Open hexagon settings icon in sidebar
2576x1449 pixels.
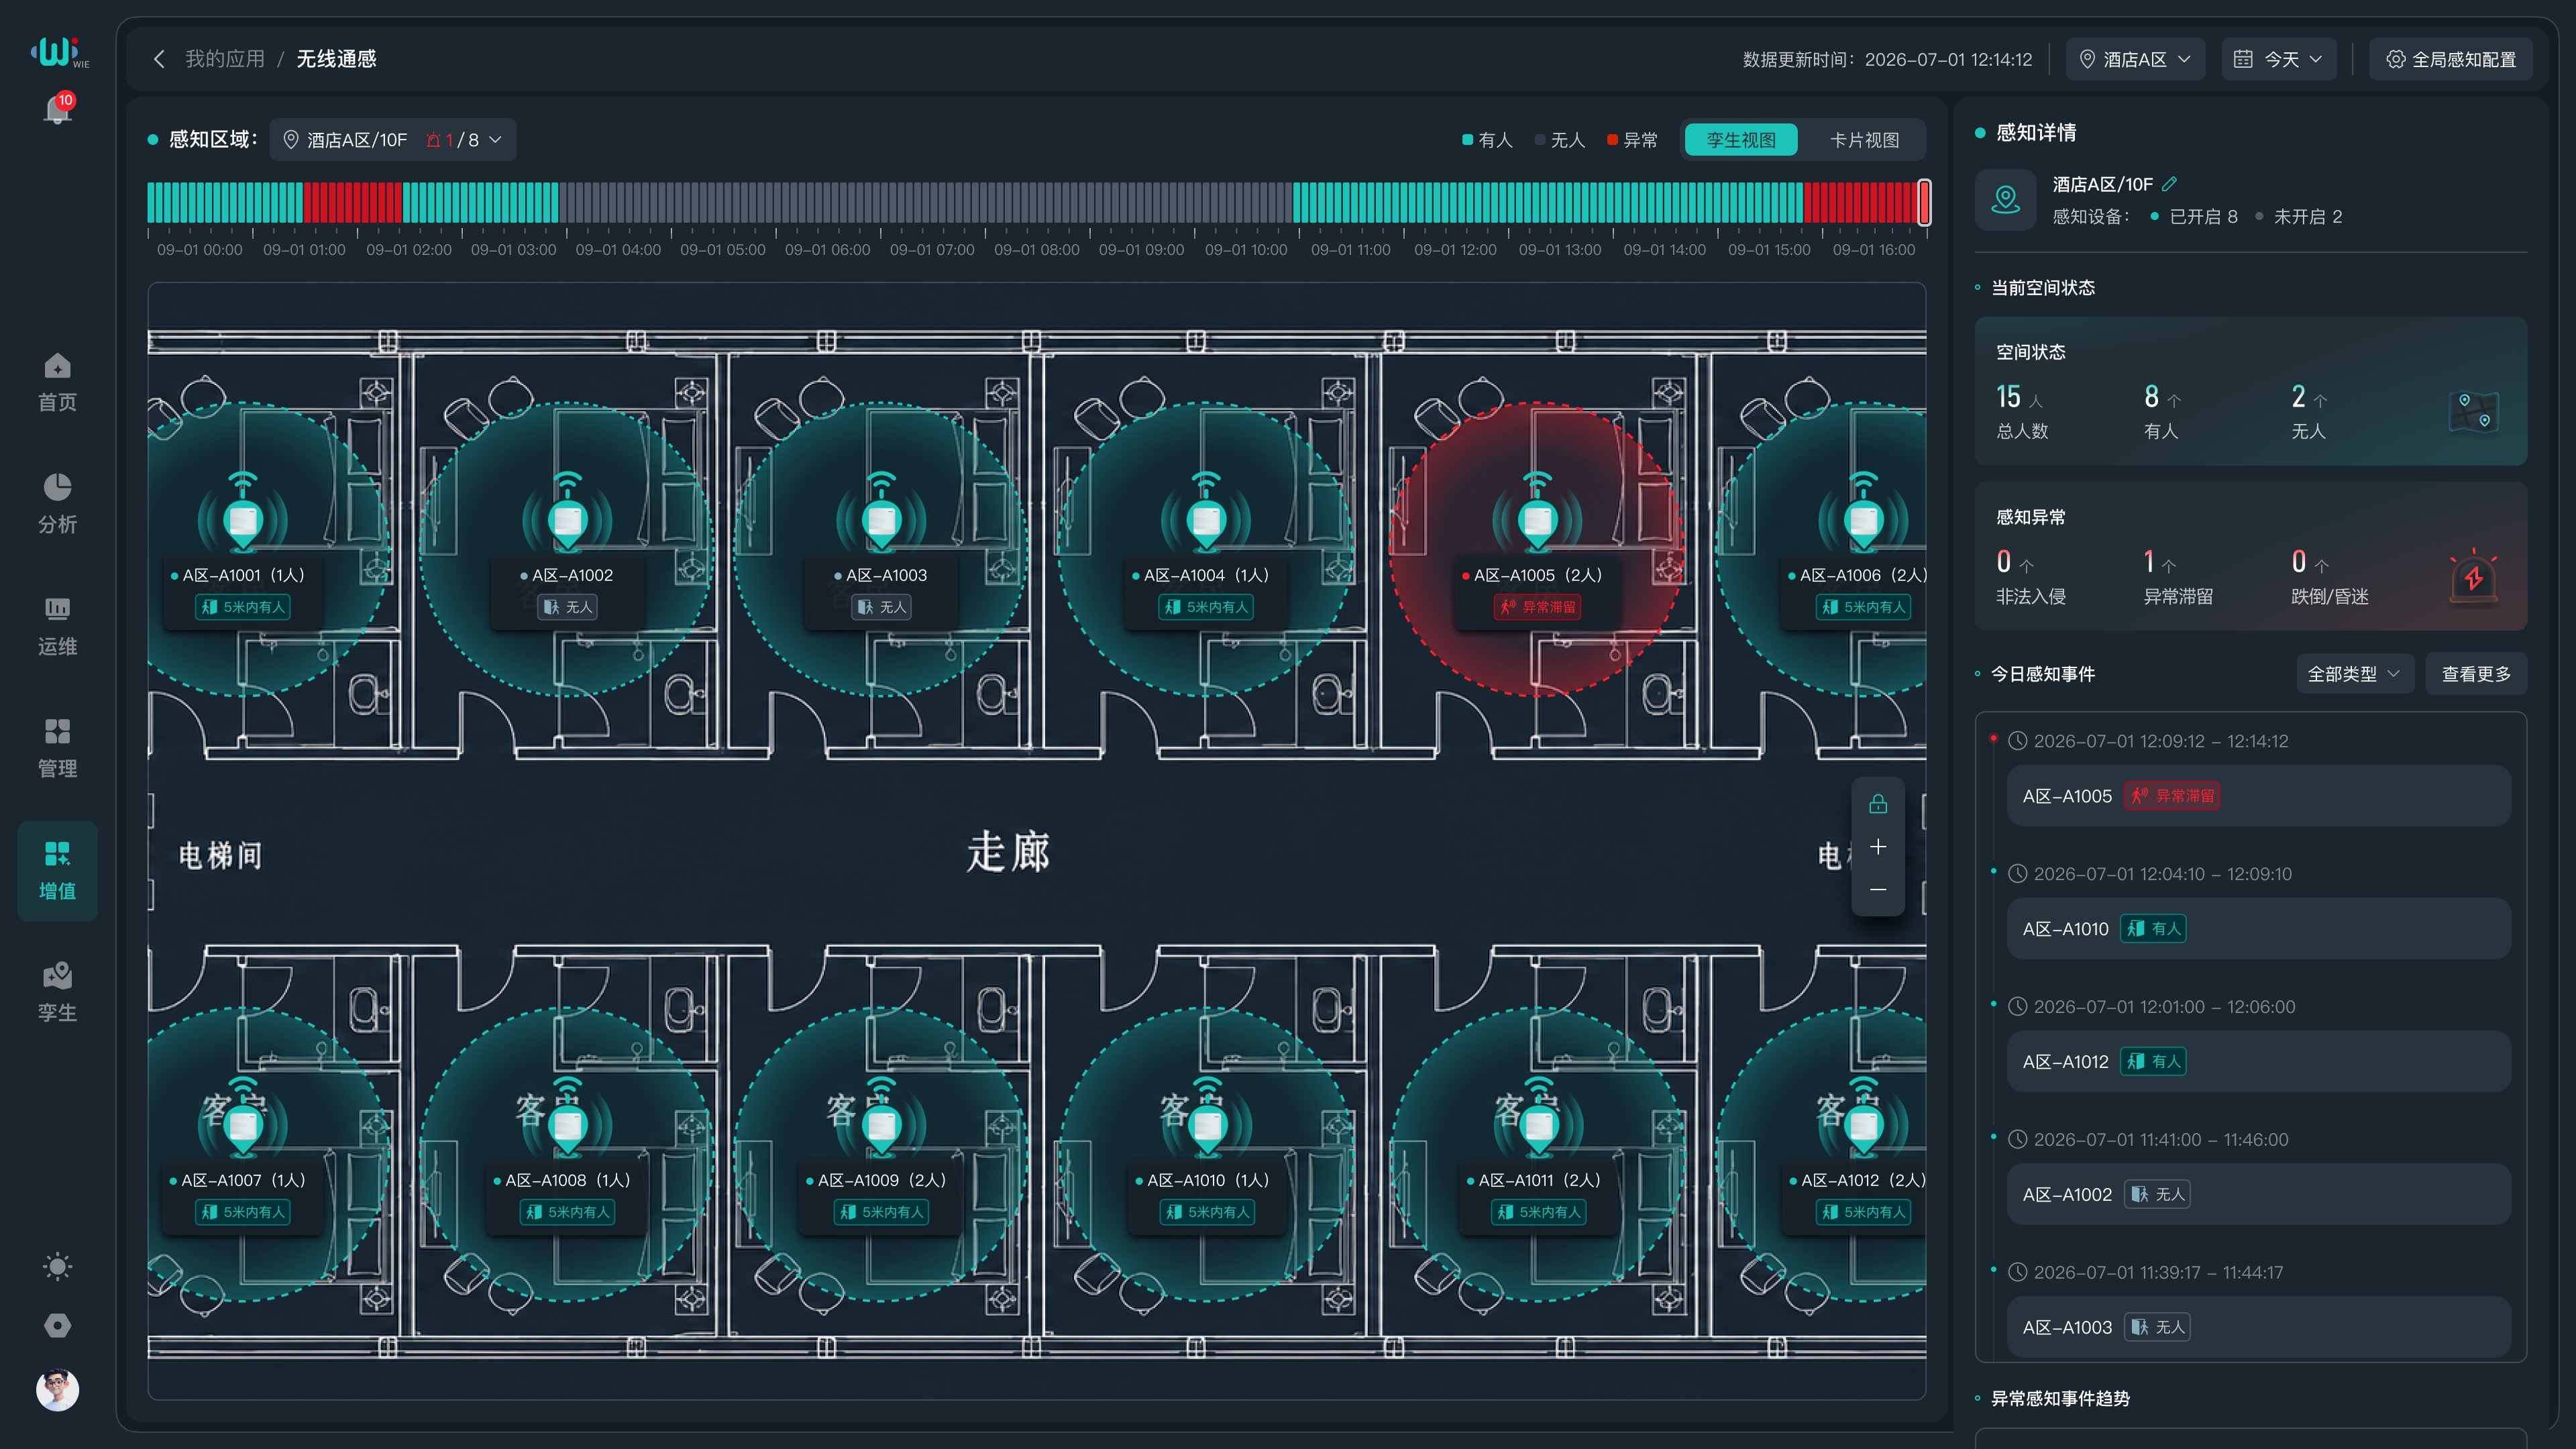tap(57, 1325)
